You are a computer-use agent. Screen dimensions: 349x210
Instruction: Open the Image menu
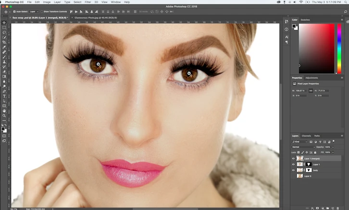[x=47, y=2]
